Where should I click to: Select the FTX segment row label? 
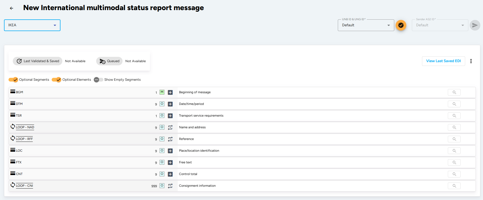(19, 162)
